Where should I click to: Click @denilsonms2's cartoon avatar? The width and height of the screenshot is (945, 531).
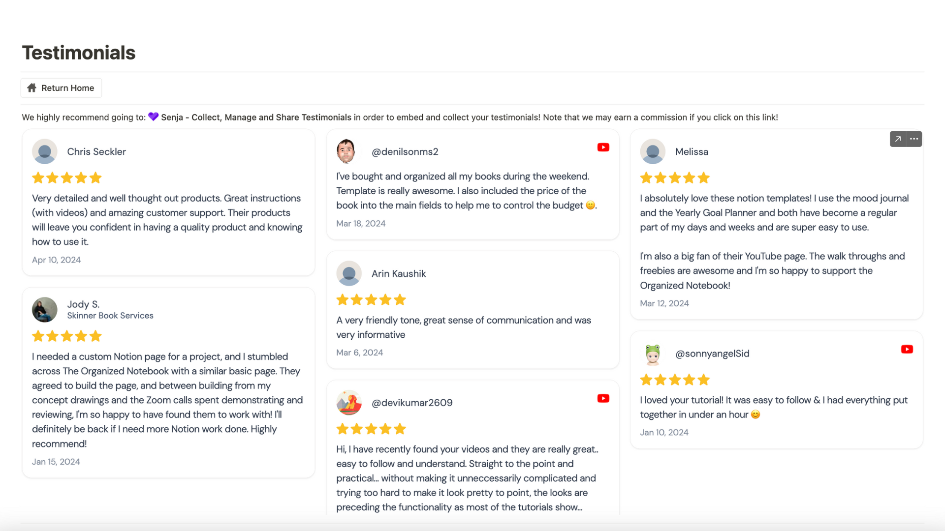[x=346, y=151]
